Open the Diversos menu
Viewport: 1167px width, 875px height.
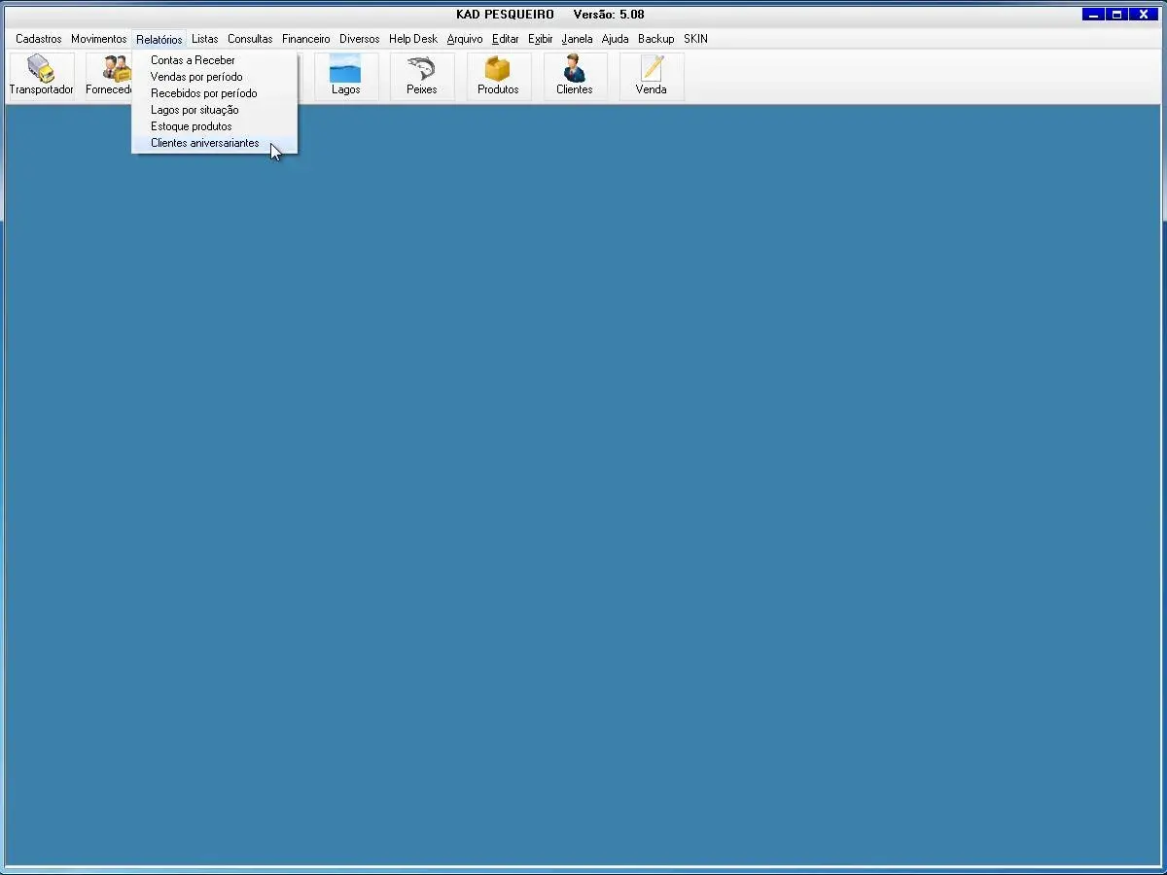pos(360,39)
